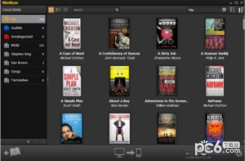Add a new collection with plus
Screen dimensions: 245x161
(x=28, y=141)
